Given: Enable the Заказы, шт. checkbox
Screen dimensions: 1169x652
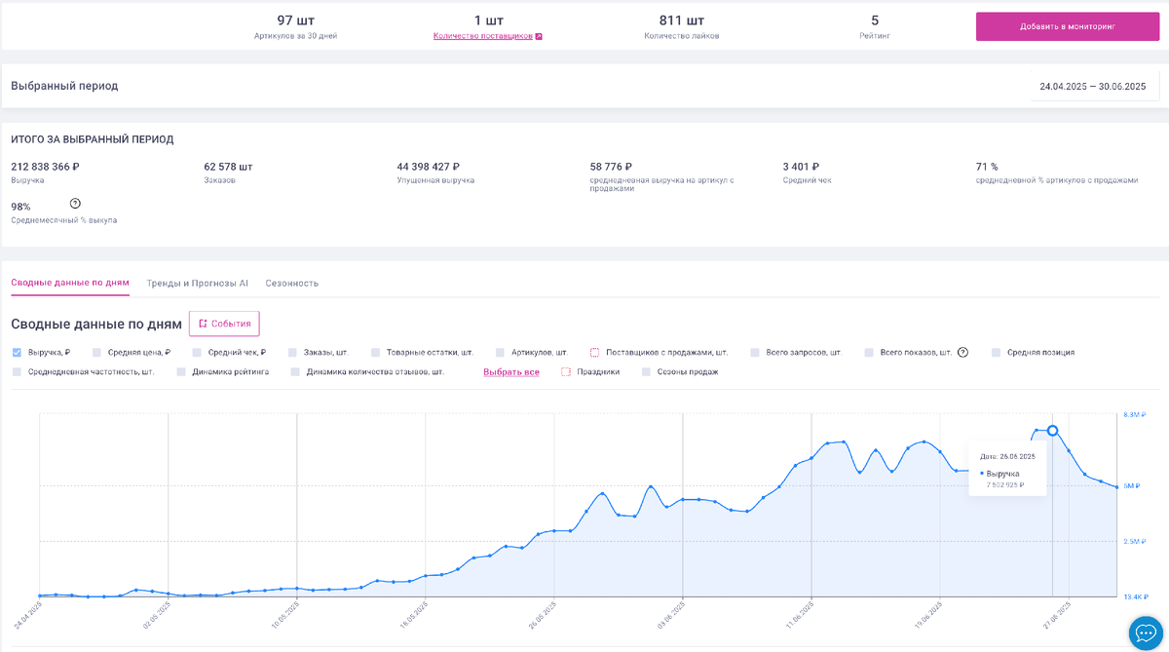Looking at the screenshot, I should click(x=292, y=353).
